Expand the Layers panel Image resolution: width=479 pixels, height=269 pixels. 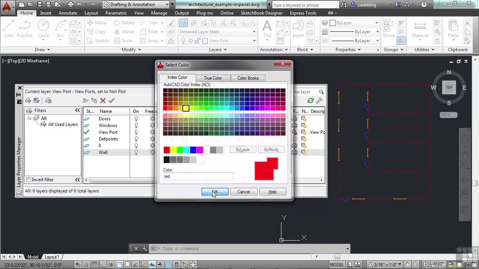tap(218, 50)
